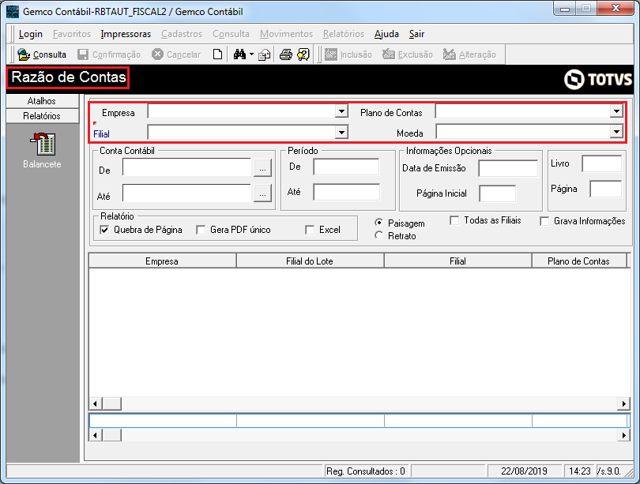Open the Cadastros menu
The image size is (640, 484).
coord(182,34)
